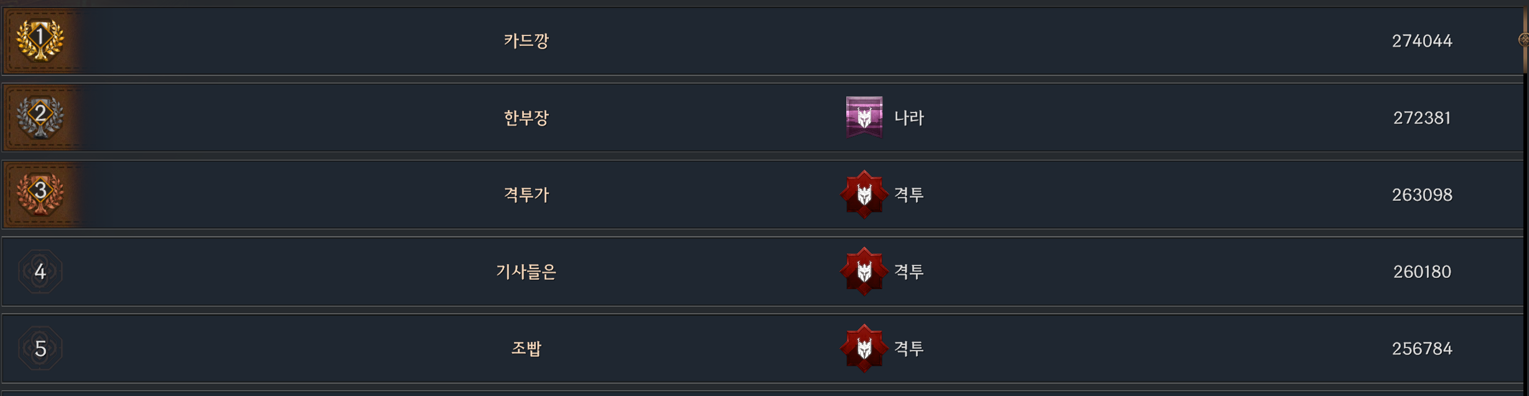Click the score 260180 in rank 4 row
1529x396 pixels.
(1421, 272)
